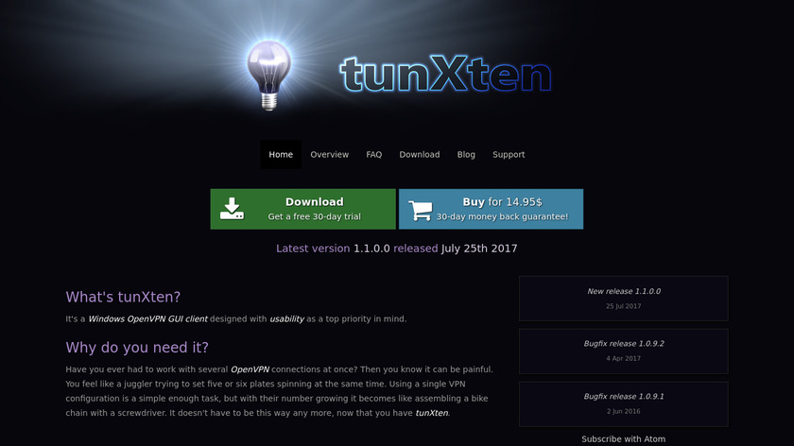Click the Subscribe with Atom link
The width and height of the screenshot is (794, 446).
(x=623, y=438)
